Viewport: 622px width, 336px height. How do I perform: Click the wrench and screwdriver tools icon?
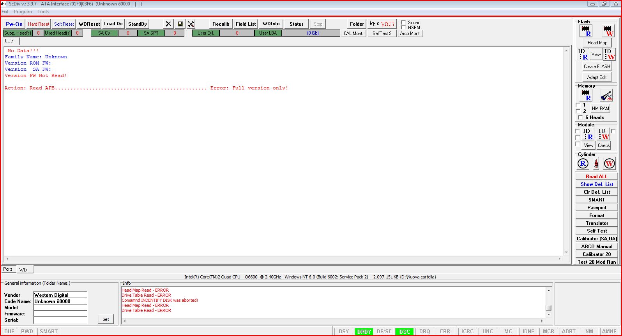pos(191,24)
